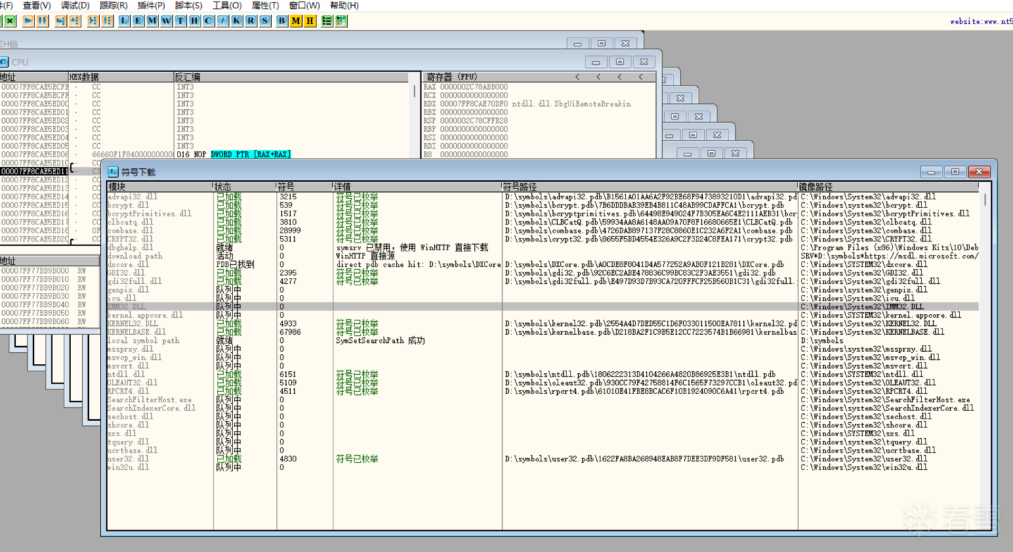Click the yellow H hardware breakpoints icon
The image size is (1013, 552).
coord(310,21)
